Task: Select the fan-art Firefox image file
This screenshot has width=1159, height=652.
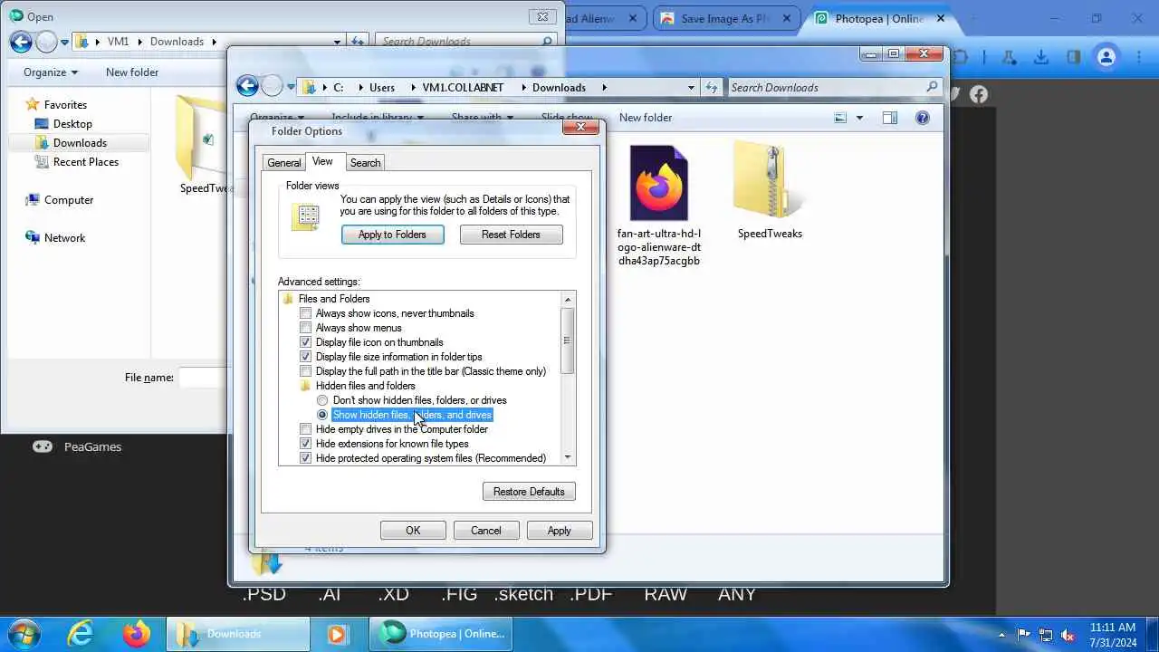Action: click(659, 206)
